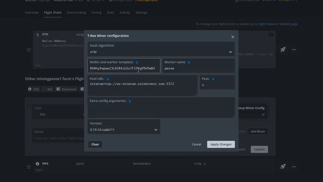Show info icon next to Worker name

tap(189, 62)
